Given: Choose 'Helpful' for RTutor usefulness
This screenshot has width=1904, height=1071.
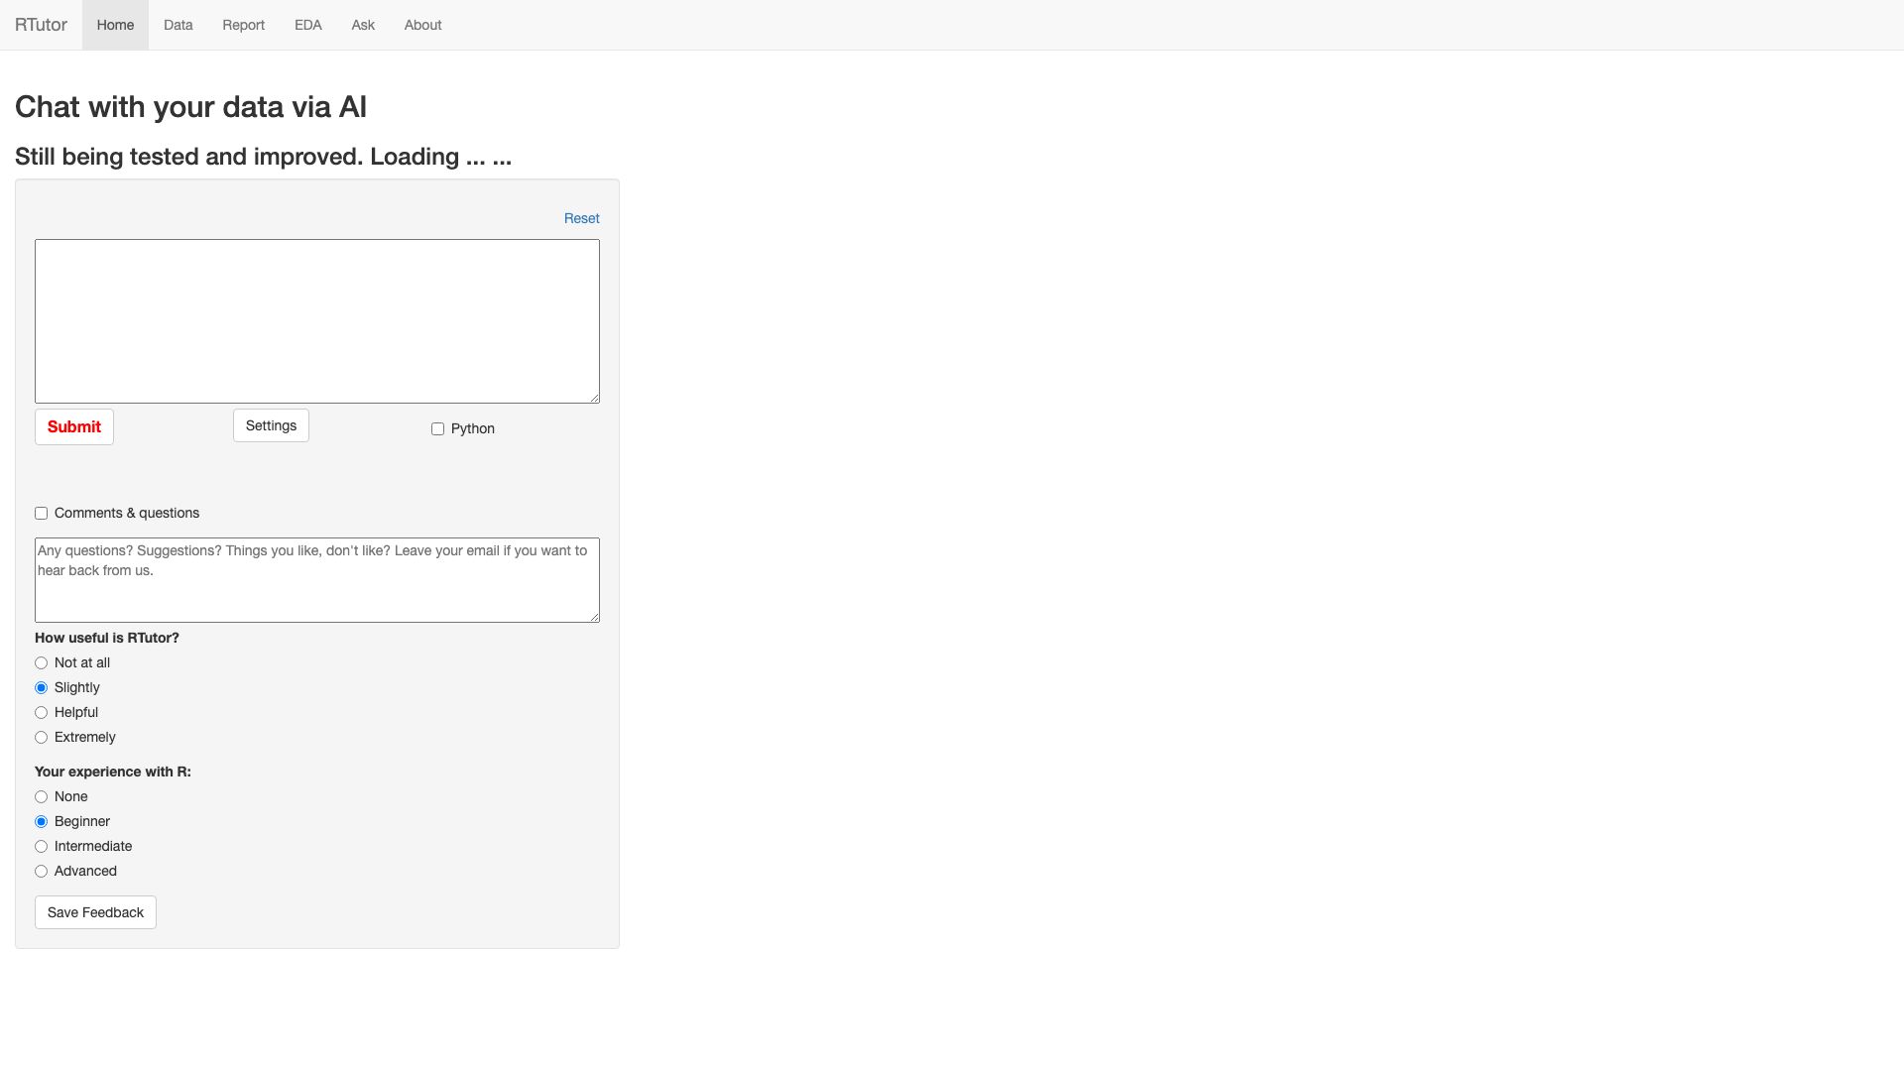Looking at the screenshot, I should point(41,712).
